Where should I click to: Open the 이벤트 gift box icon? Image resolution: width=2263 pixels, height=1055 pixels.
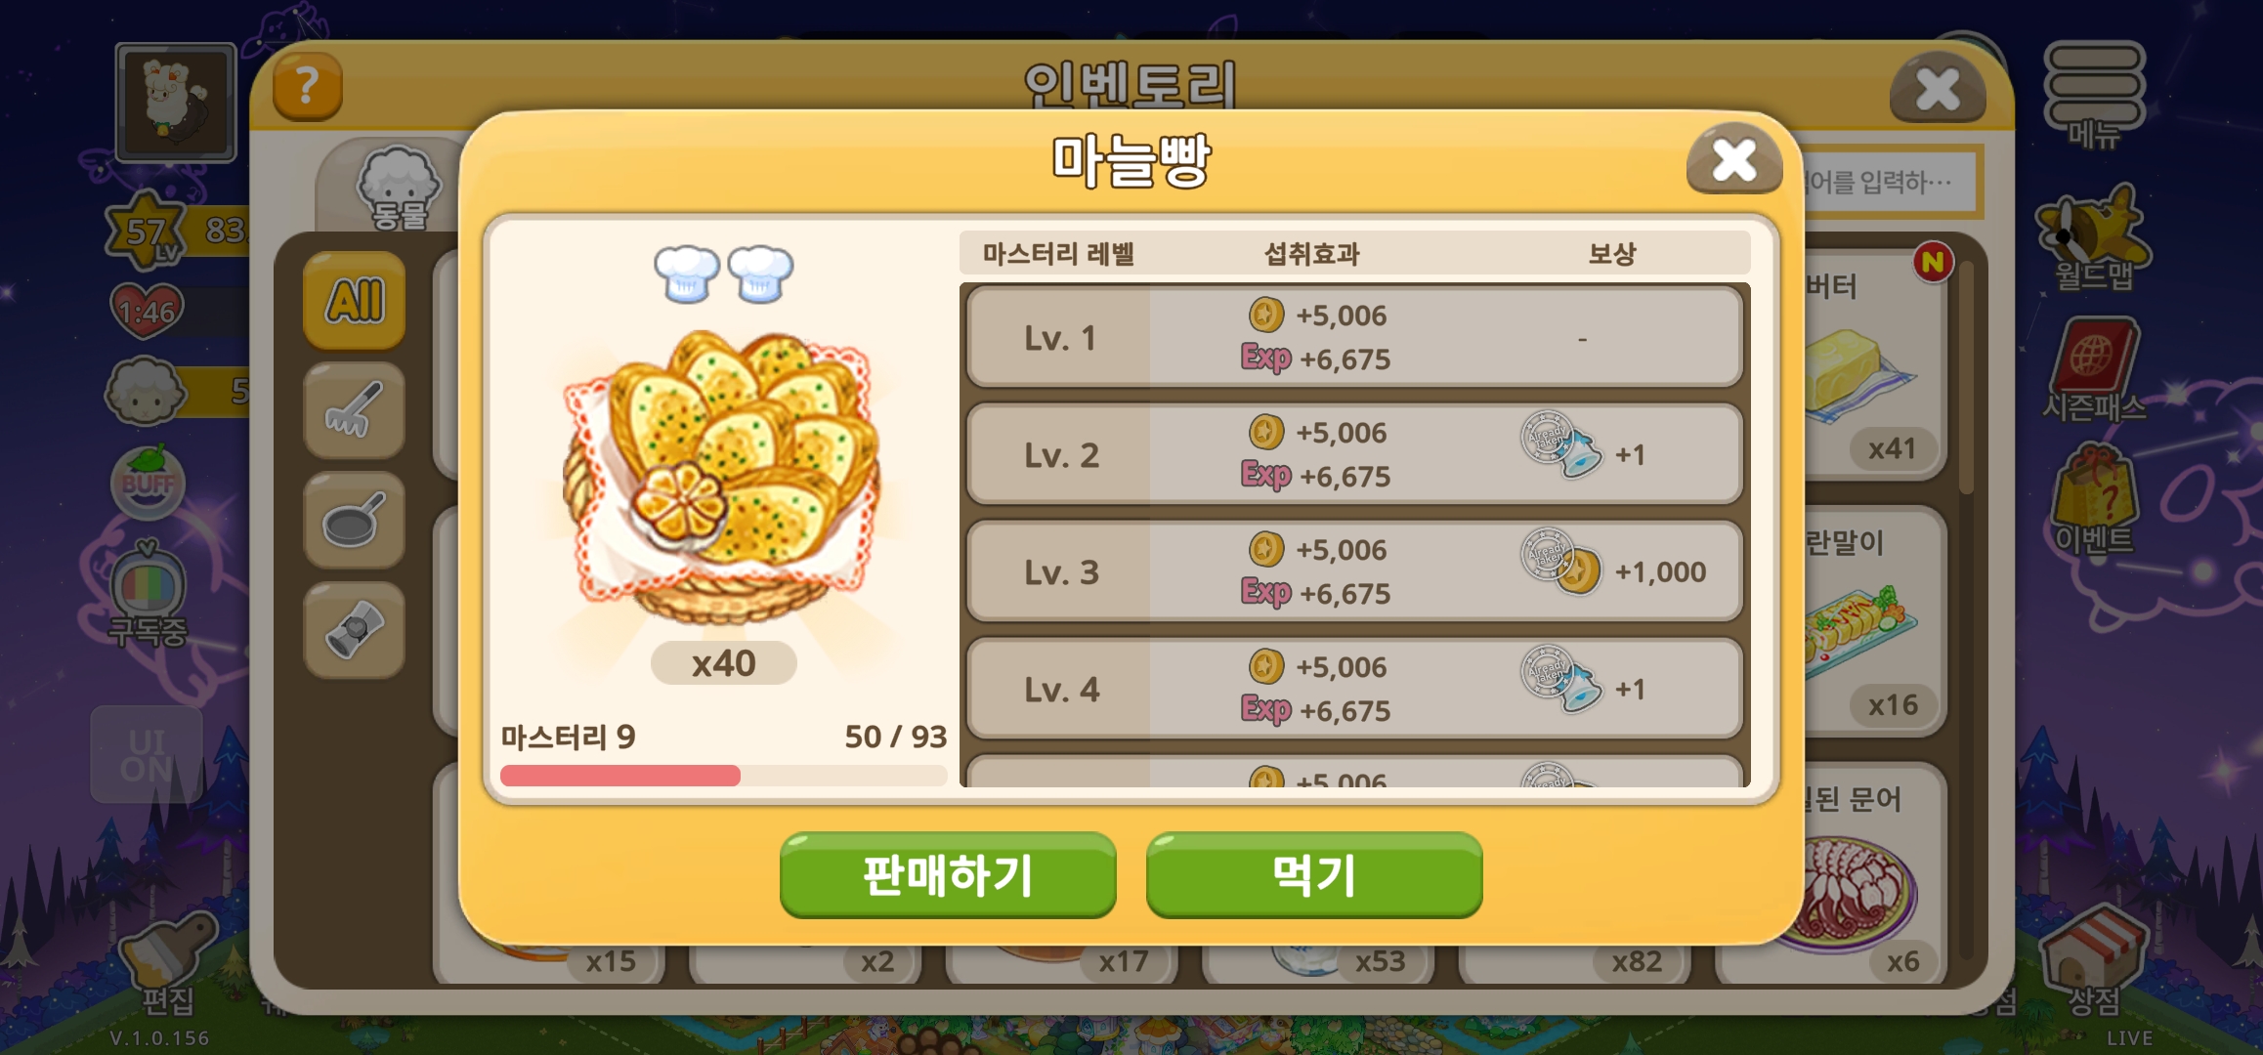(2093, 500)
